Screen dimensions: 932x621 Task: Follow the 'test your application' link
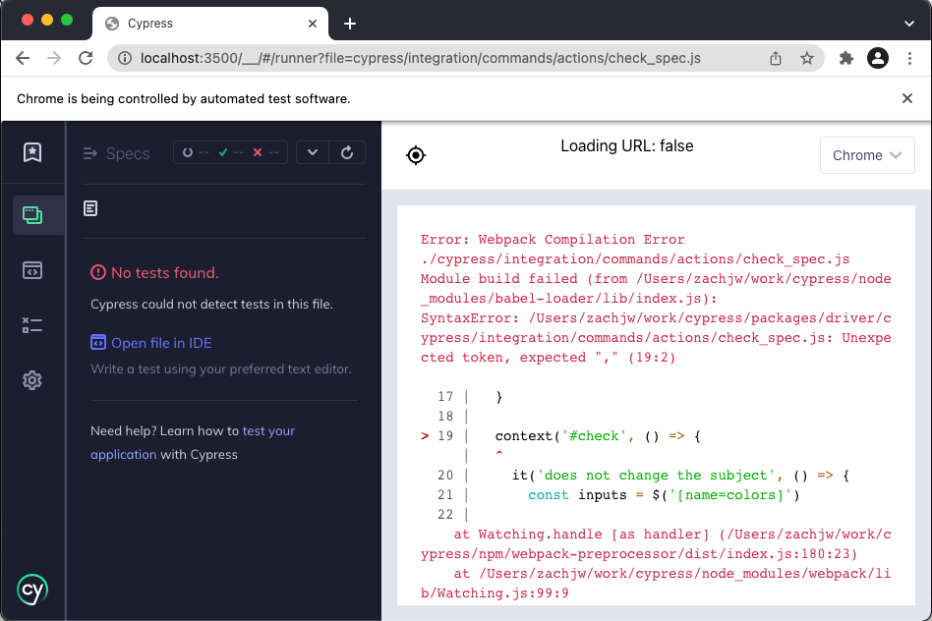point(193,443)
